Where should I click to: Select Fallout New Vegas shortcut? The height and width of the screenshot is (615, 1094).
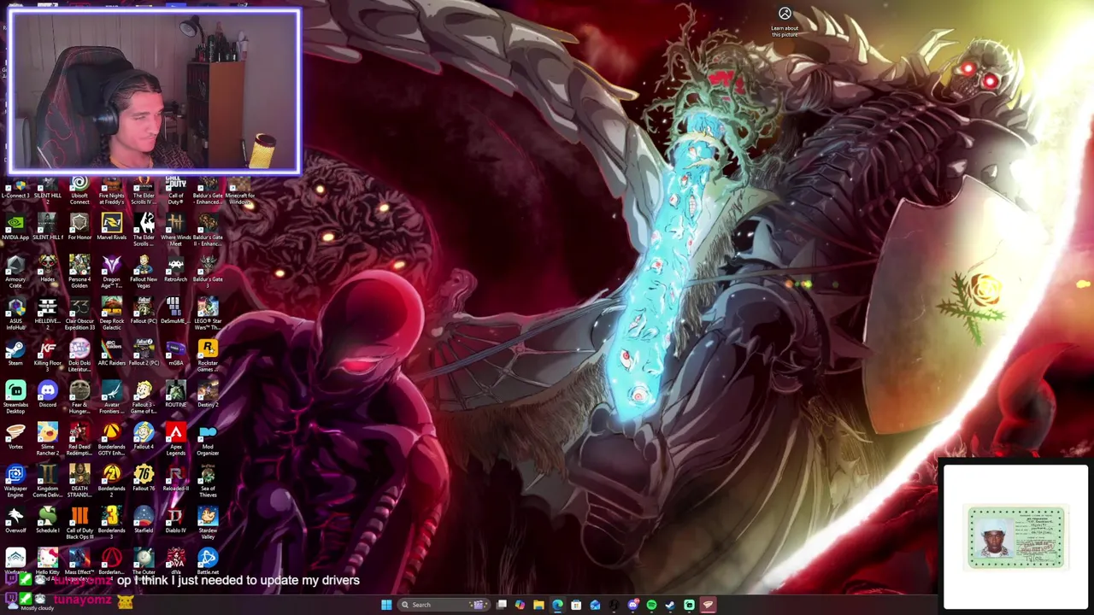144,273
